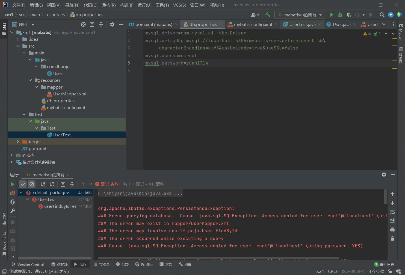Click the mysql.password line in editor

point(176,63)
